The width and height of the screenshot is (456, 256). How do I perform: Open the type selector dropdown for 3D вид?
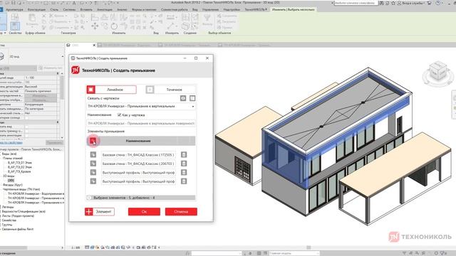[x=62, y=56]
